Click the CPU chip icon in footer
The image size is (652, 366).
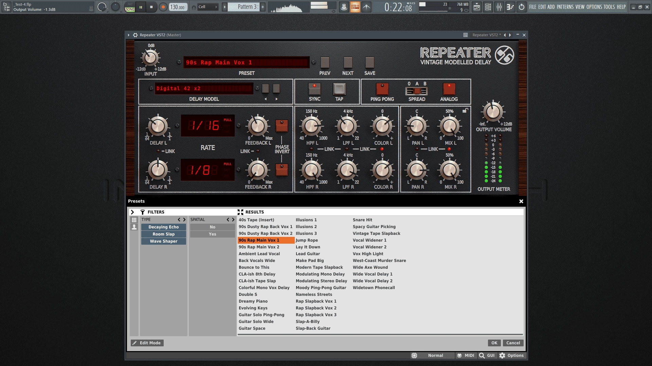pyautogui.click(x=414, y=355)
